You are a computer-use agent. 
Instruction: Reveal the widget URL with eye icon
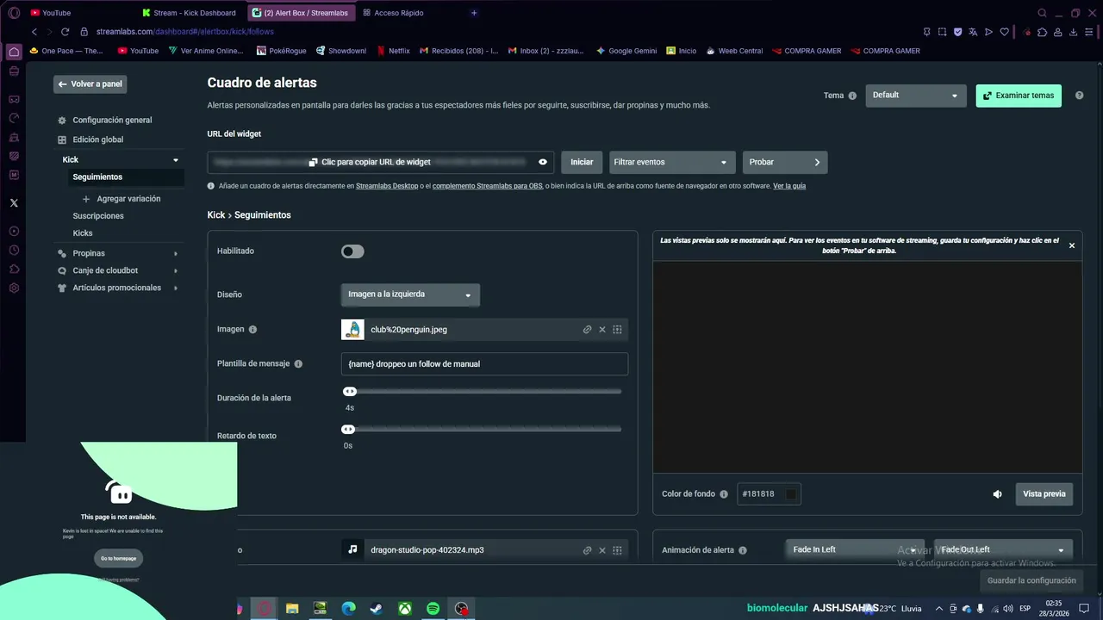point(543,162)
